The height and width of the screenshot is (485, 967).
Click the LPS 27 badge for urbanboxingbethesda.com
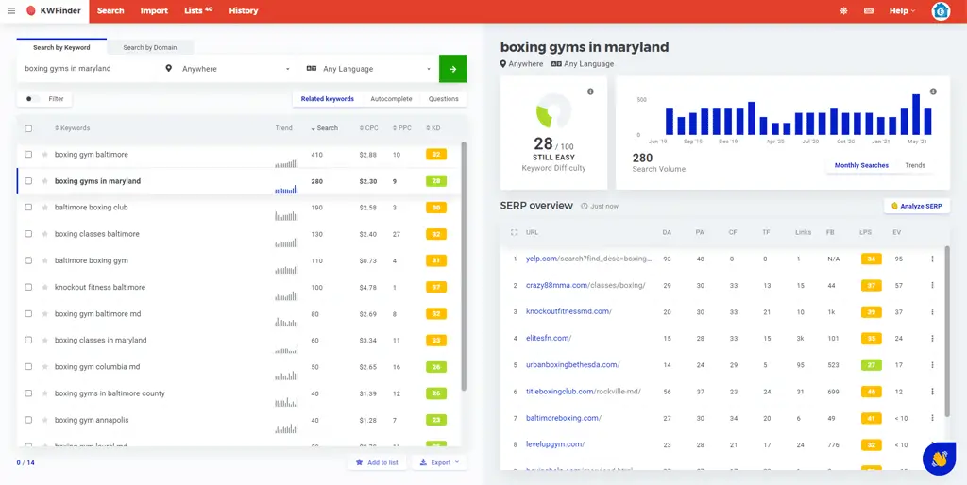point(872,365)
